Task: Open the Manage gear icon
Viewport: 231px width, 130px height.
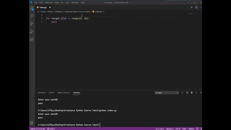Action: pyautogui.click(x=32, y=123)
